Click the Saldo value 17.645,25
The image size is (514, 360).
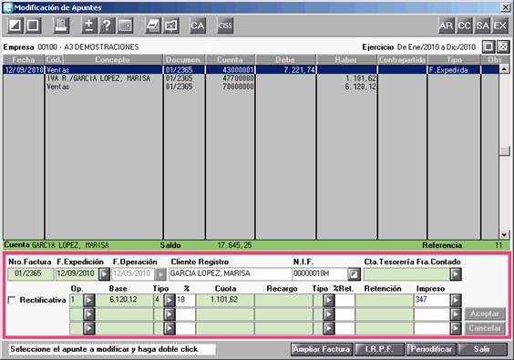pos(235,245)
